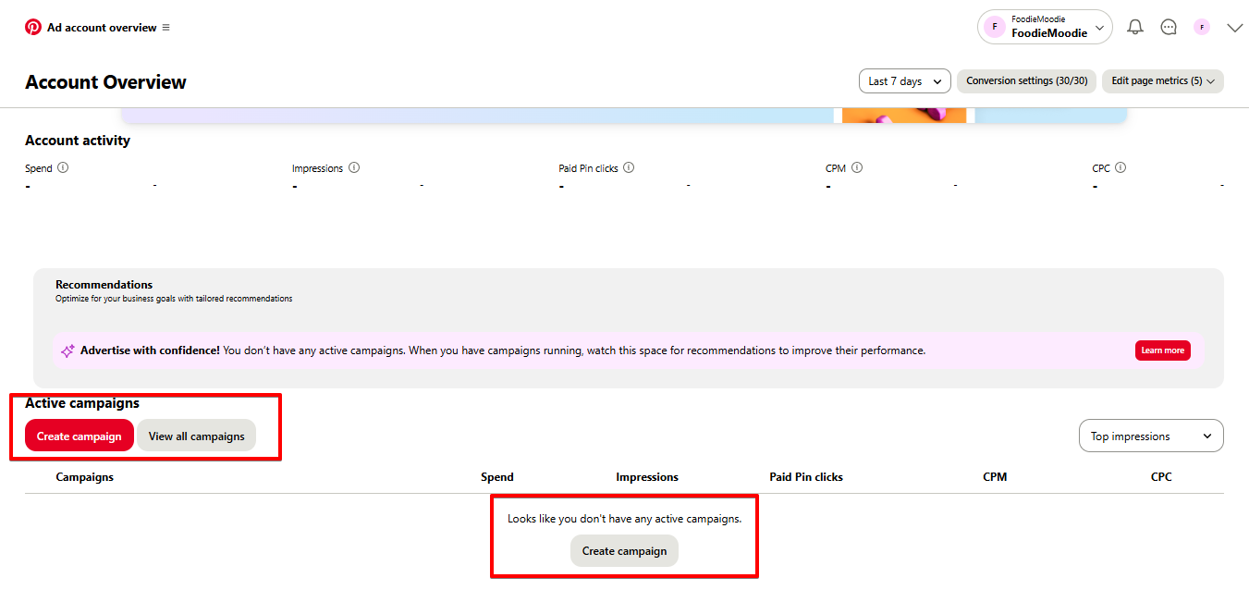This screenshot has height=590, width=1249.
Task: Show the CPC info tooltip icon
Action: (x=1120, y=168)
